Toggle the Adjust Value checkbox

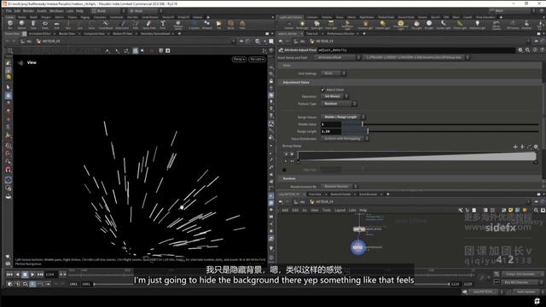(x=322, y=90)
